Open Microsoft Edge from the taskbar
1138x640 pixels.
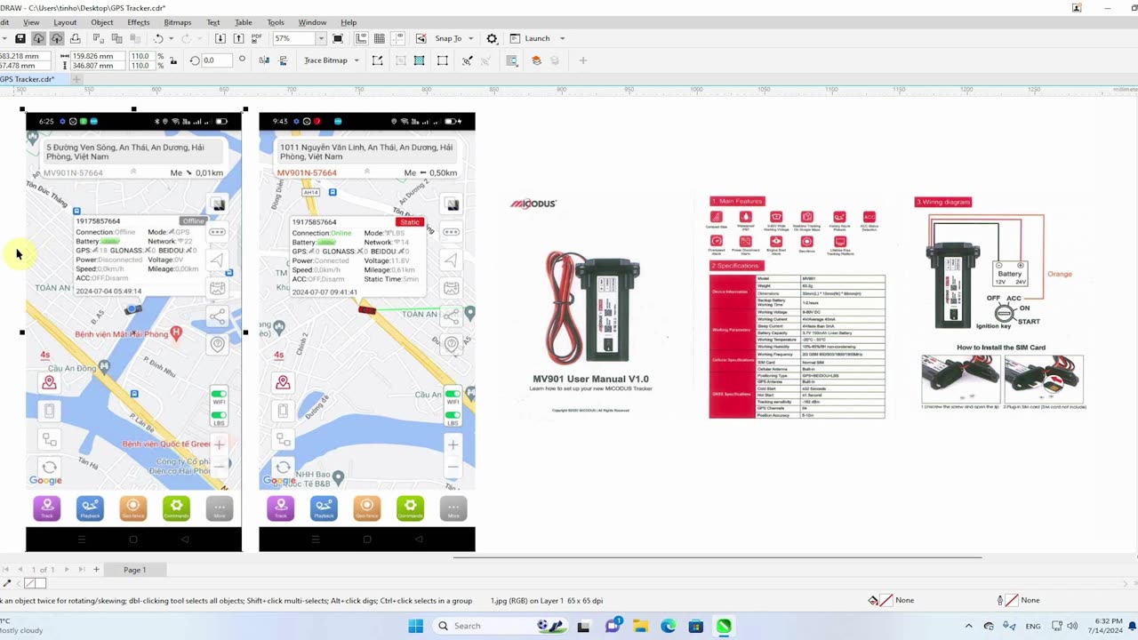(668, 626)
